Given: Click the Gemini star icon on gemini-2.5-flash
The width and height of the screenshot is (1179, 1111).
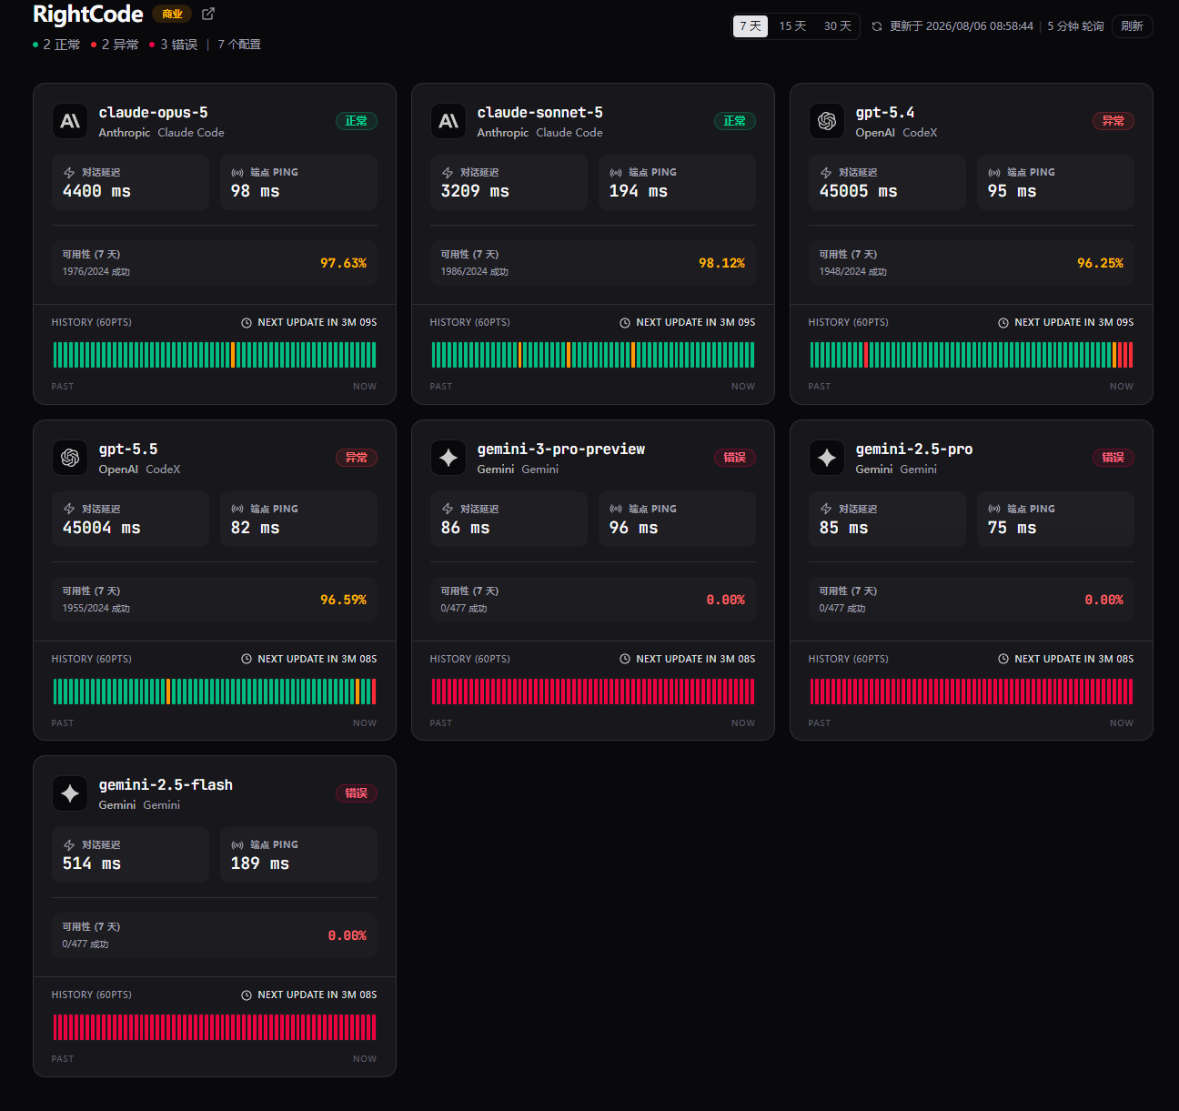Looking at the screenshot, I should (70, 793).
